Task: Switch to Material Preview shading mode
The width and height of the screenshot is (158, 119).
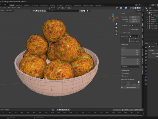Action: pos(138,8)
